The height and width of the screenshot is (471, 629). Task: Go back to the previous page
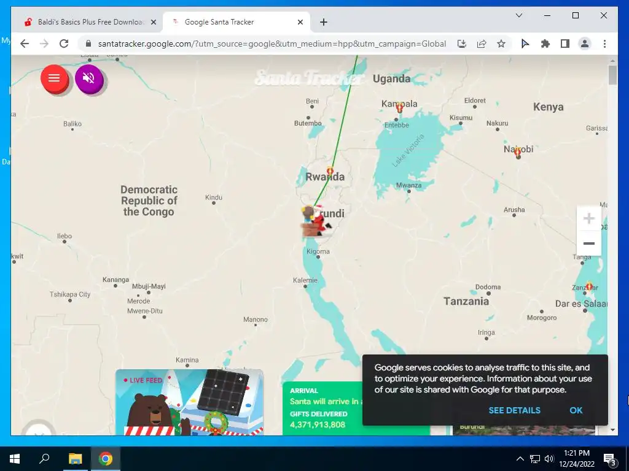[25, 44]
